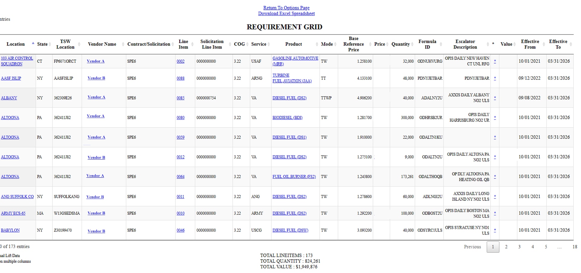Open DIESEL FUEL (DS1) product link
This screenshot has width=581, height=273.
click(x=290, y=137)
